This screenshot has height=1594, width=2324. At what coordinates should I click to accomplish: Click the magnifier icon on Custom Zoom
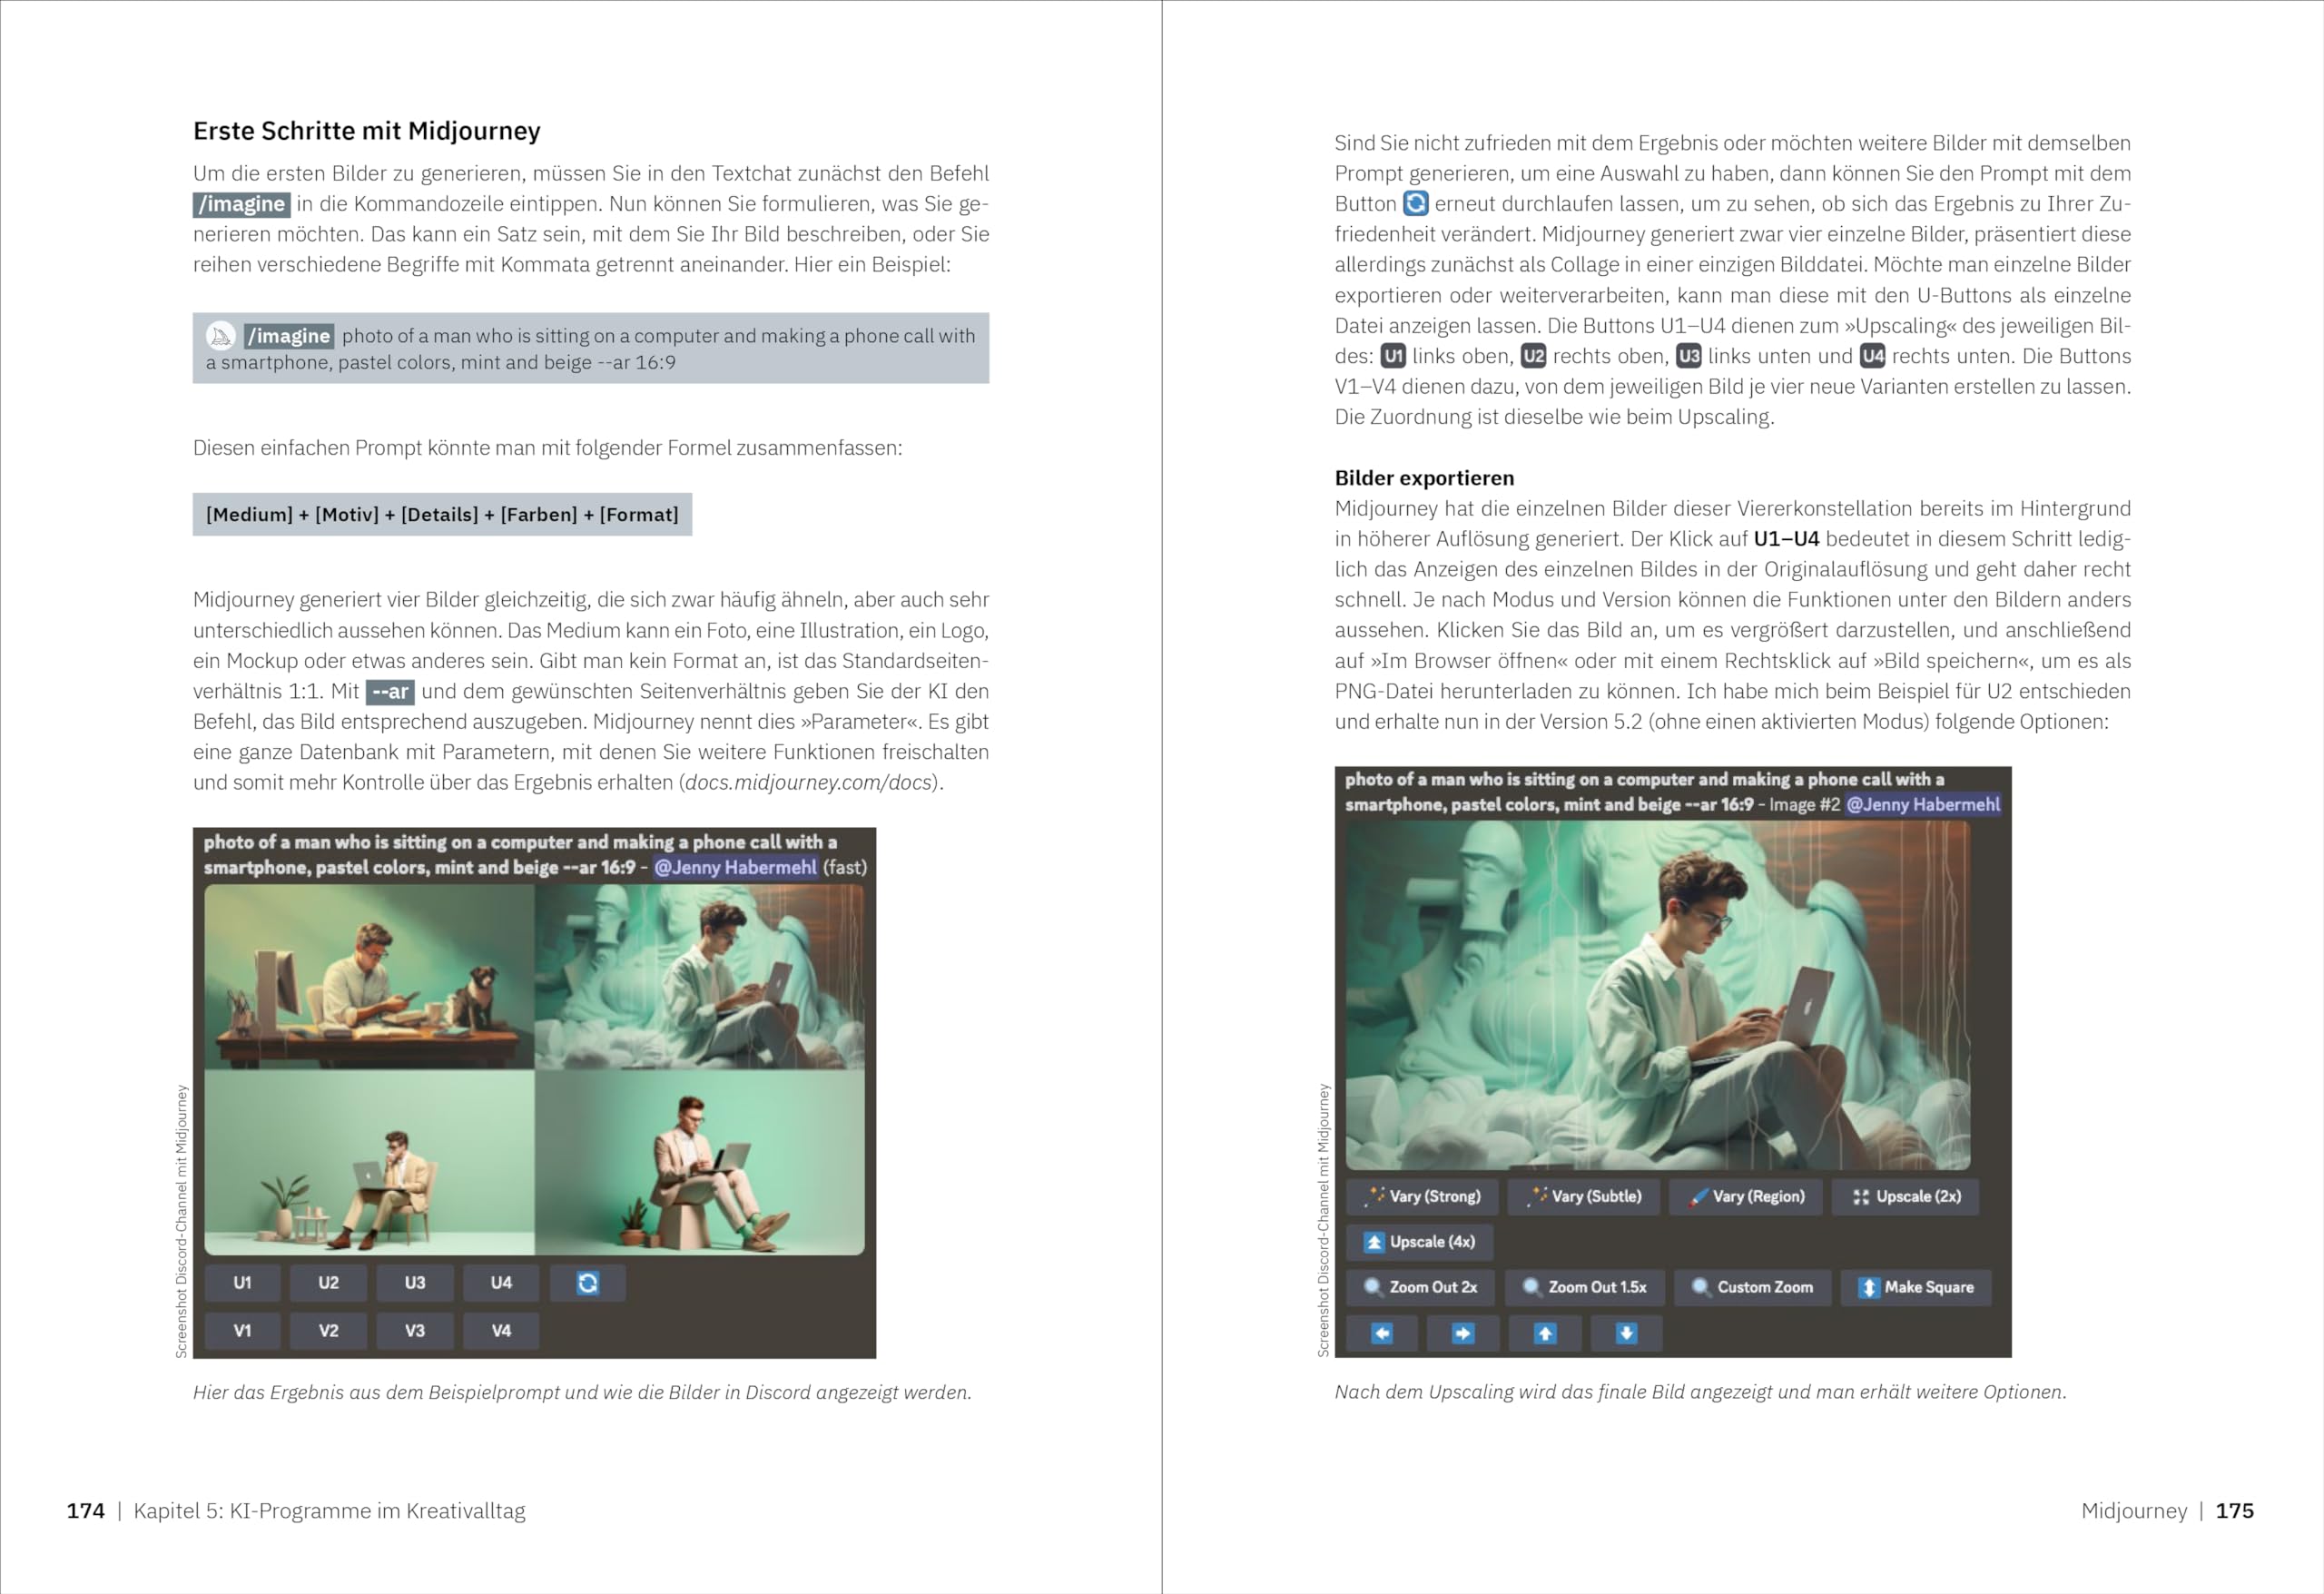tap(1700, 1287)
